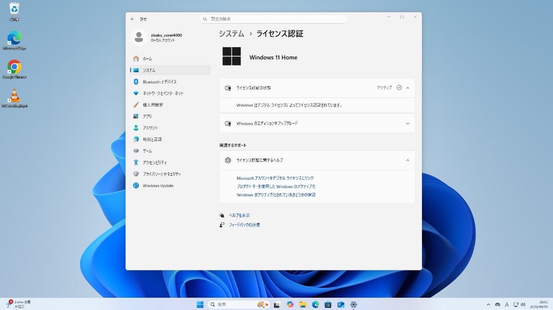Screen dimensions: 553x310
Task: Click the paintbrush personalization icon
Action: (x=136, y=105)
